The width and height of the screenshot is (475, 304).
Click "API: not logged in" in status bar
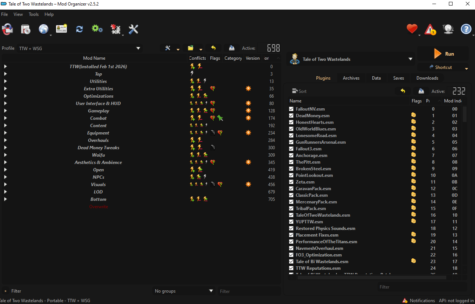(x=456, y=301)
